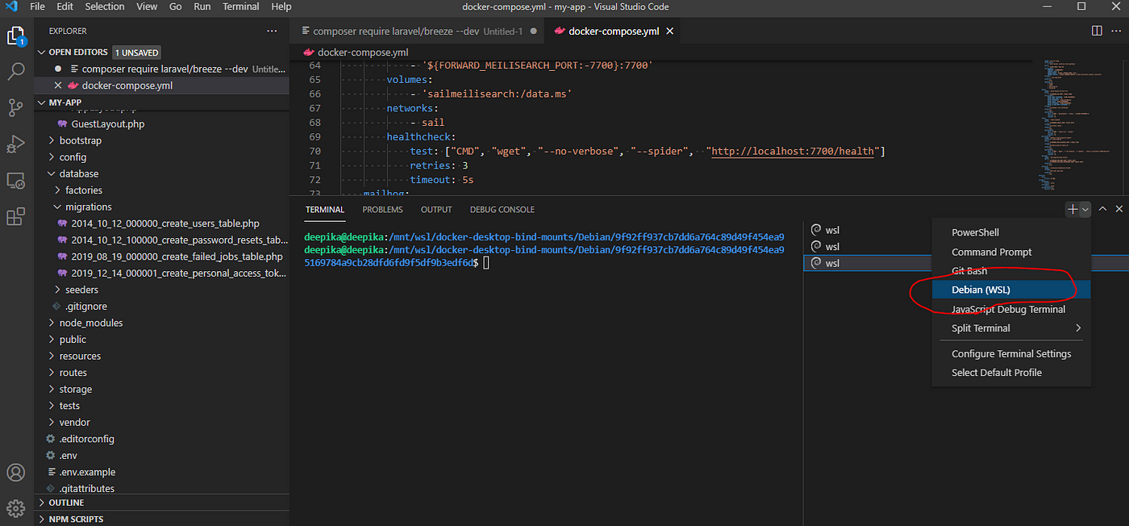
Task: Open the Terminal menu
Action: tap(241, 6)
